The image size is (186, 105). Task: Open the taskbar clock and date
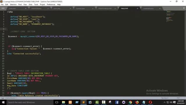181,102
